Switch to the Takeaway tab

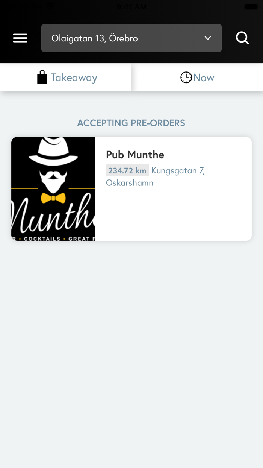coord(66,77)
